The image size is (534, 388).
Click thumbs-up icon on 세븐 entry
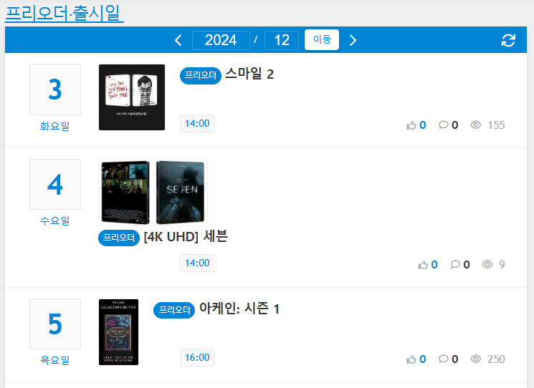tap(423, 265)
